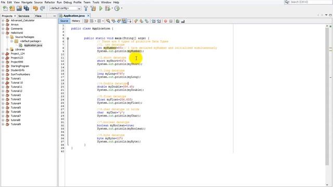Viewport: 333px width, 187px height.
Task: Click Find Previous Occurrence icon
Action: (113, 21)
